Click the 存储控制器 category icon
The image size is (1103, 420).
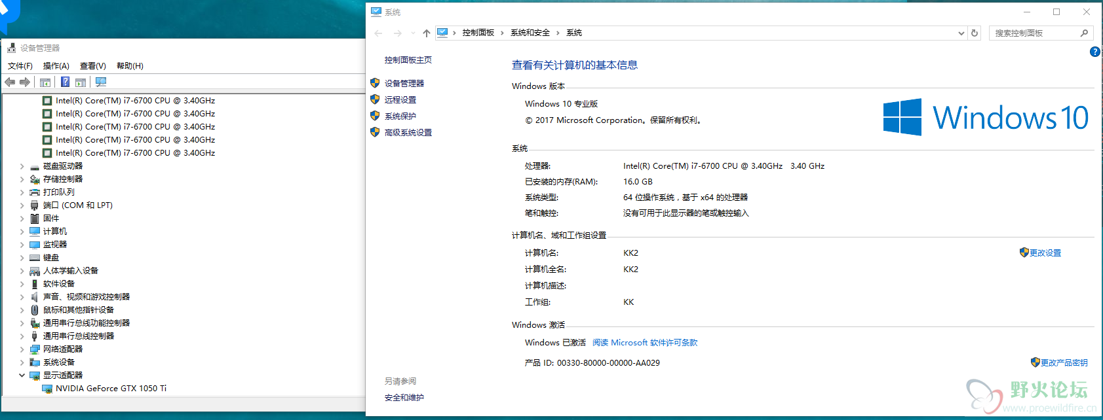(x=35, y=179)
